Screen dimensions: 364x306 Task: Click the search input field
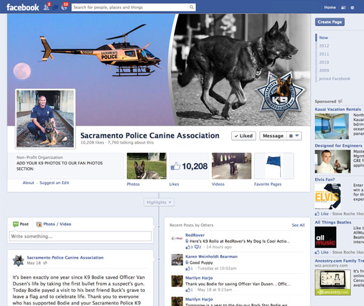point(130,7)
